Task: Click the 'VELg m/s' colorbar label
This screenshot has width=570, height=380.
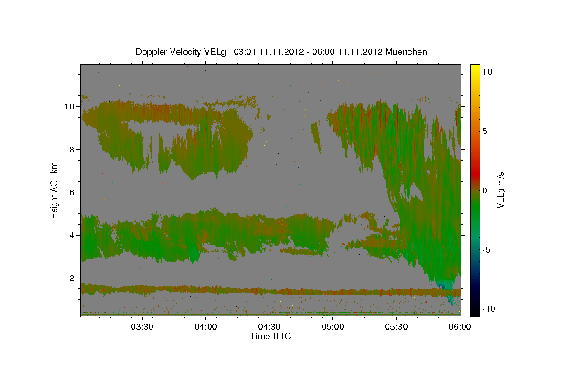Action: tap(500, 190)
